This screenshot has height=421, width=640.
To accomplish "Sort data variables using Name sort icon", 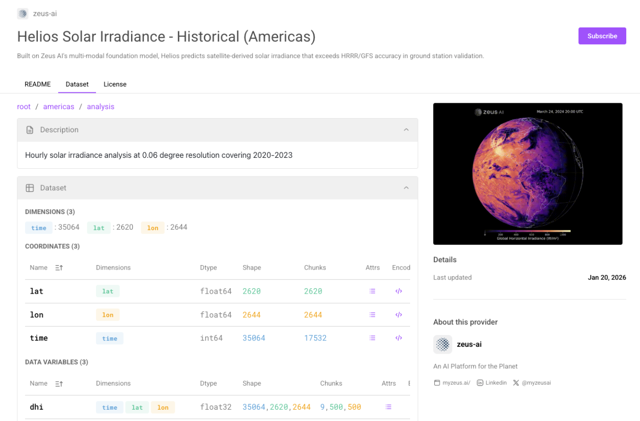I will pyautogui.click(x=59, y=384).
